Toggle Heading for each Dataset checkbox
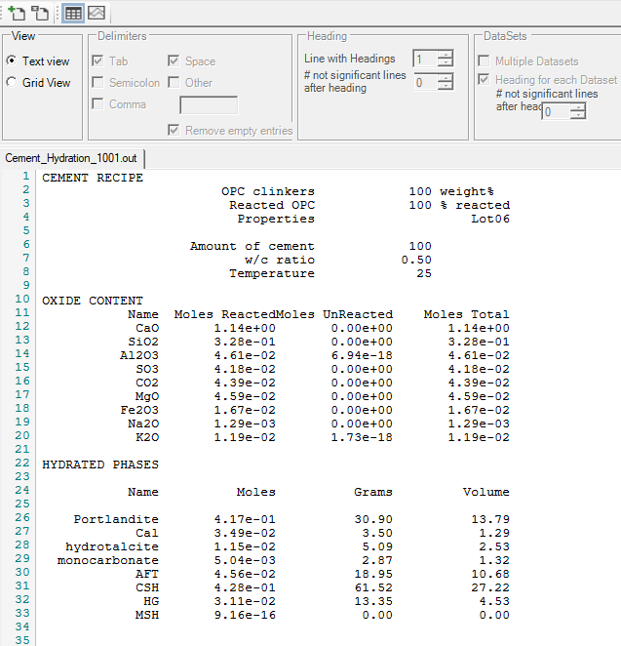This screenshot has height=646, width=621. pos(485,80)
